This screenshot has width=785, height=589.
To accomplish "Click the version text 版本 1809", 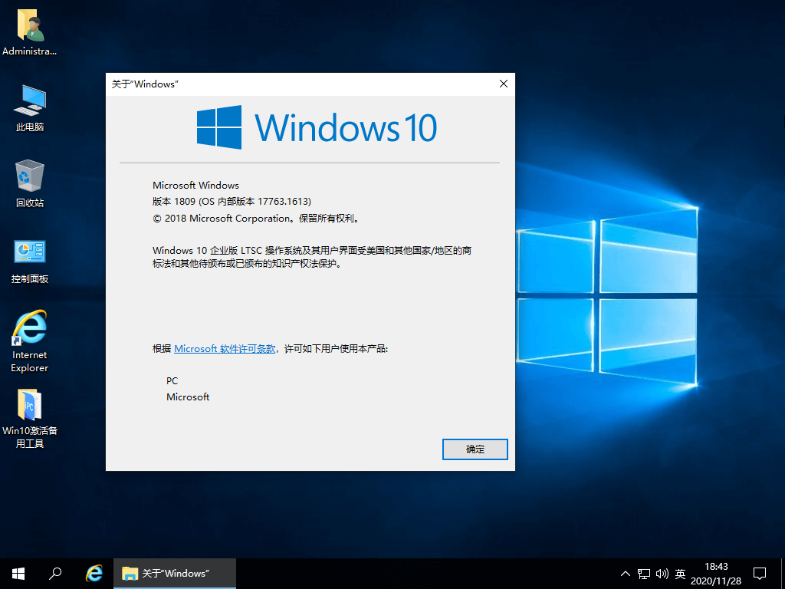I will [174, 202].
